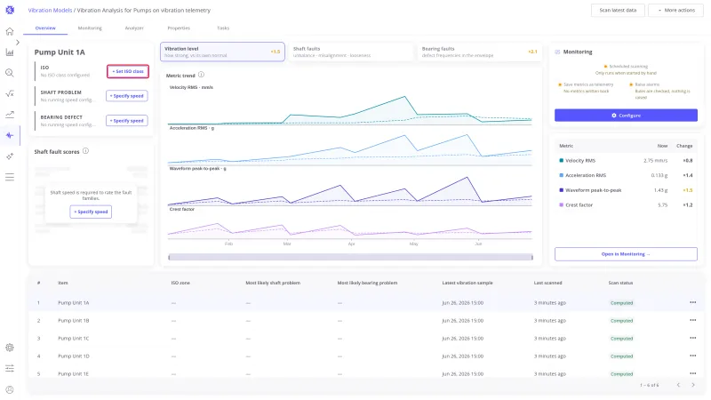
Task: Open the More actions dropdown
Action: (x=675, y=10)
